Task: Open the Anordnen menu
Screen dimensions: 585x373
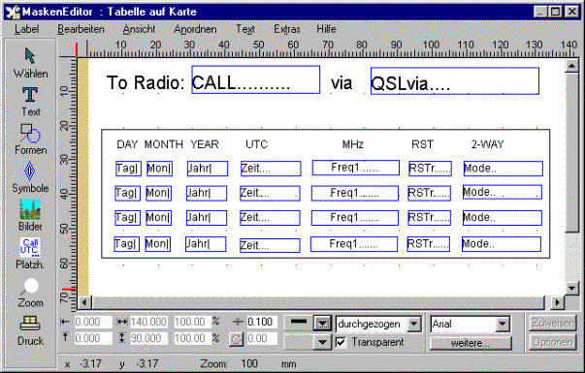Action: tap(195, 29)
